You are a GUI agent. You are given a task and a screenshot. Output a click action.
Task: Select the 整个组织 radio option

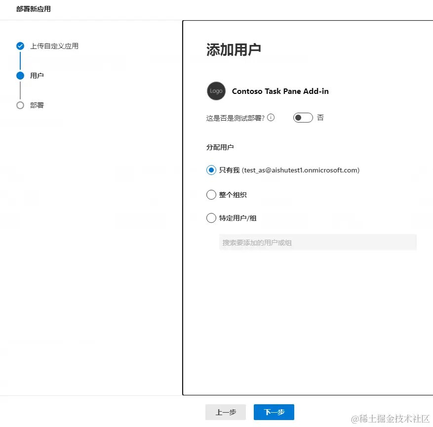click(x=211, y=194)
